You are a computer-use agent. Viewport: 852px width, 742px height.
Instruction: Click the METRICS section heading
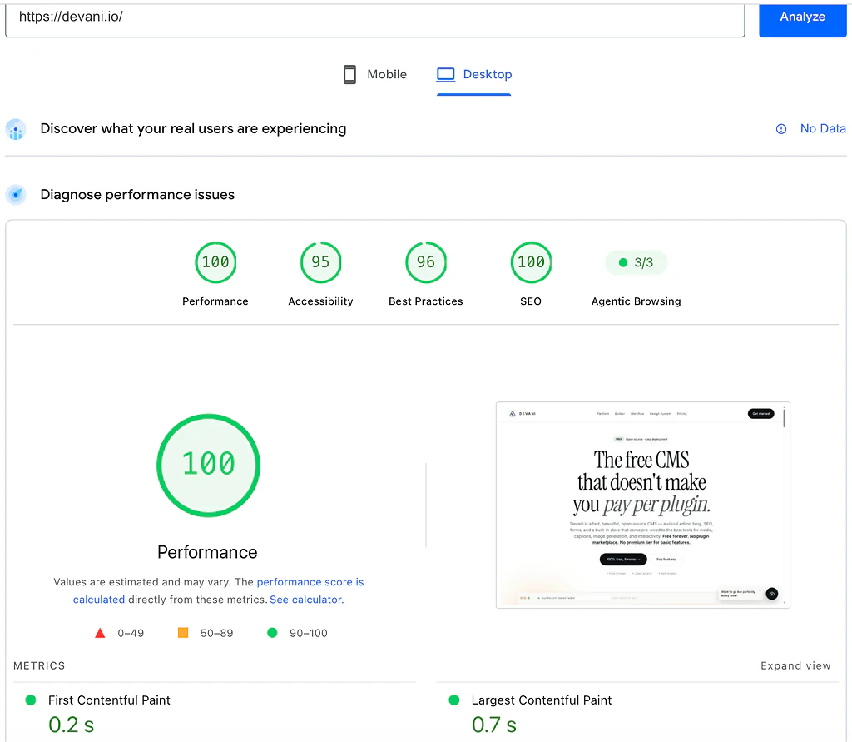(x=39, y=666)
